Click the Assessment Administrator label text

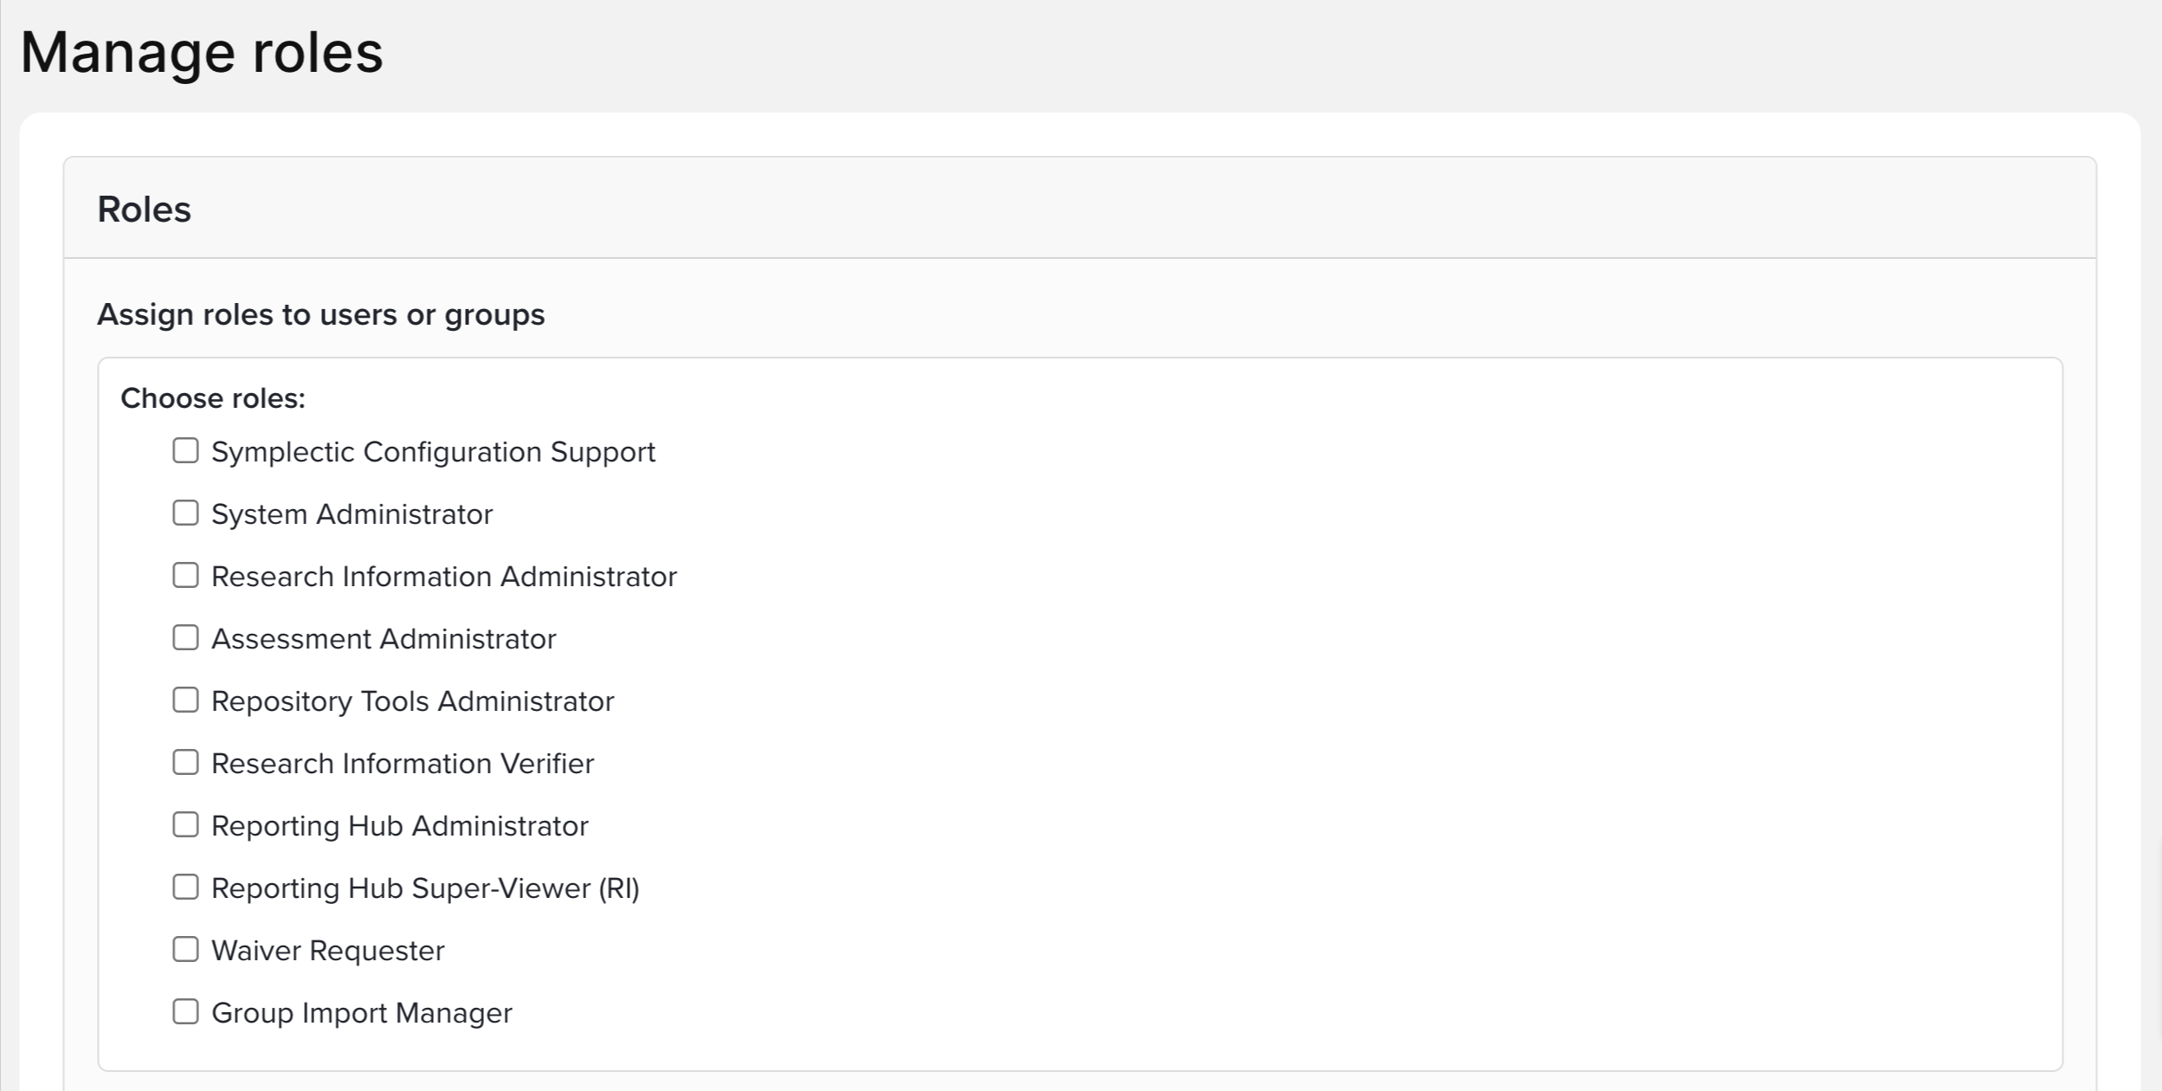383,639
